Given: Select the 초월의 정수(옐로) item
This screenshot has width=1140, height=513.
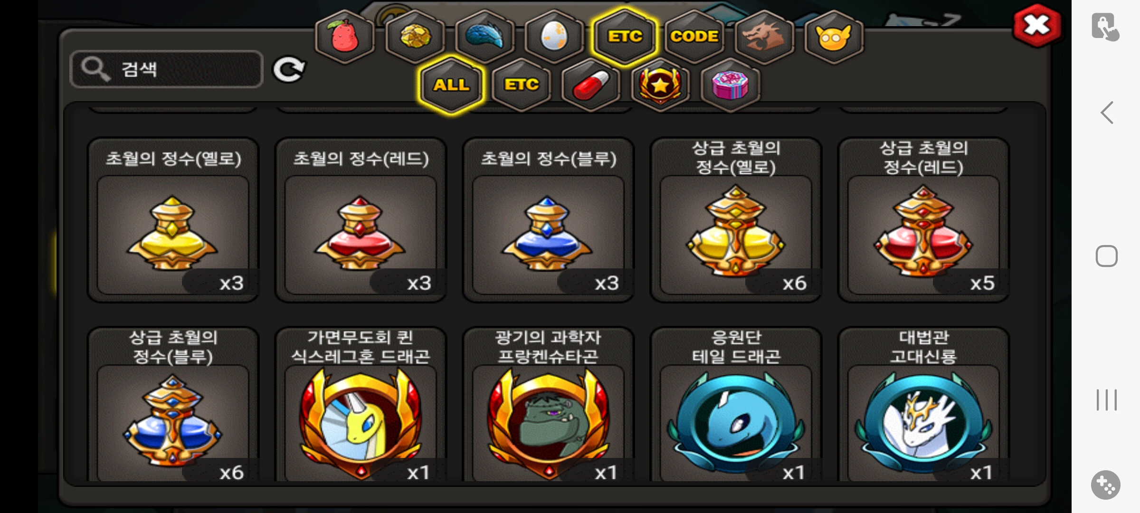Looking at the screenshot, I should 173,220.
